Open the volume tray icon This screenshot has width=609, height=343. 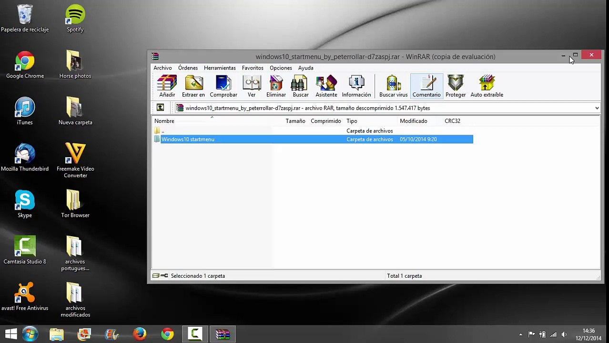(x=564, y=334)
